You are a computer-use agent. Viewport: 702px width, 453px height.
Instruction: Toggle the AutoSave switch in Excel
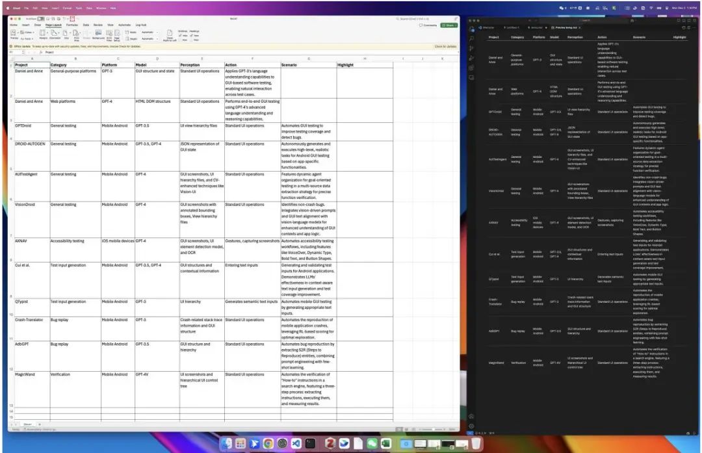41,19
